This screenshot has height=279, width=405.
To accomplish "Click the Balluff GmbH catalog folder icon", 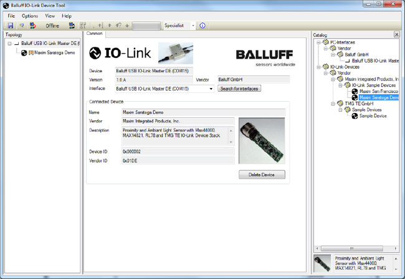I will click(x=340, y=54).
